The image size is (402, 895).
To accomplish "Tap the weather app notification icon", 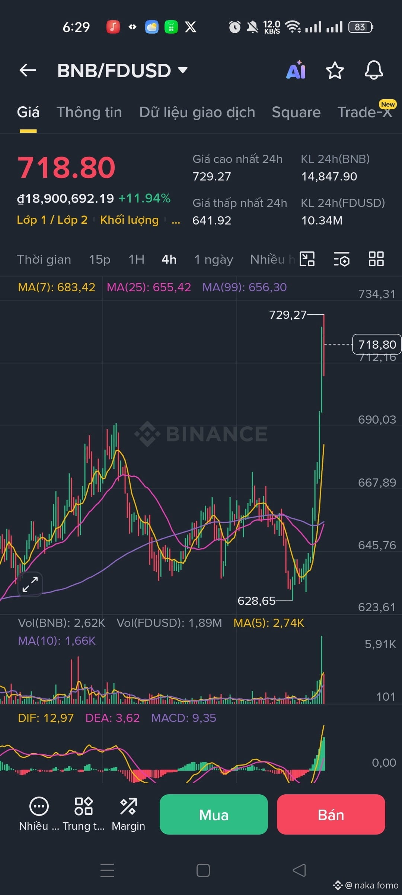I will 152,27.
